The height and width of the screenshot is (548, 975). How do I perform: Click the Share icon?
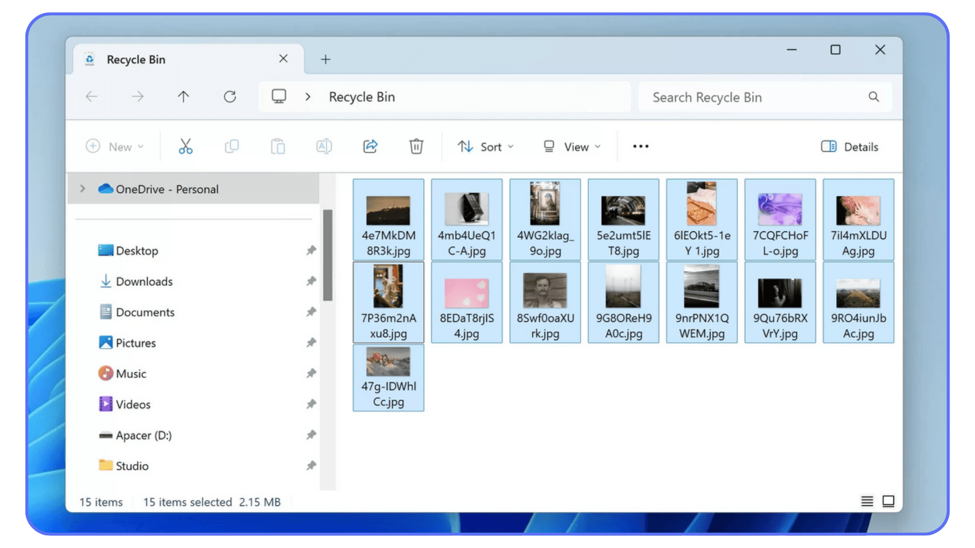tap(370, 146)
